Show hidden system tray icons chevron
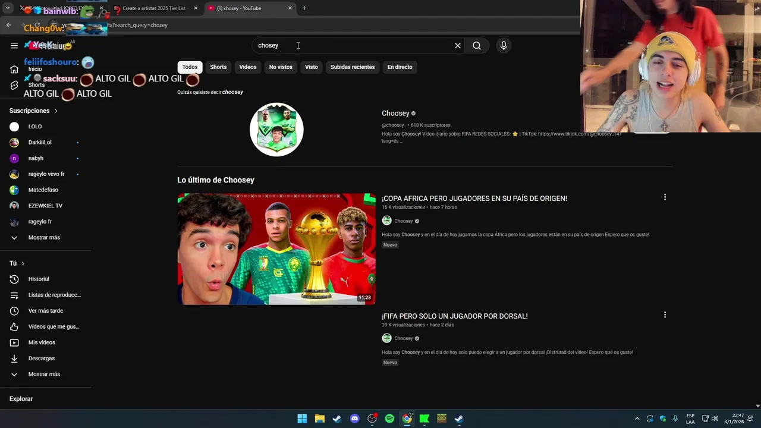 (637, 418)
